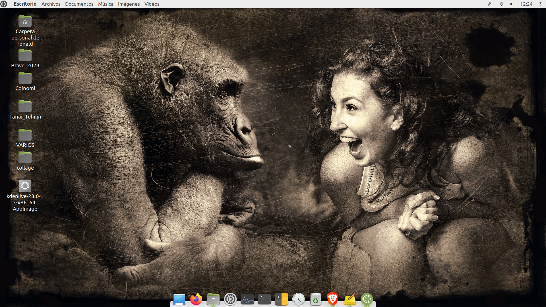This screenshot has height=307, width=546.
Task: Open the notes app in dock
Action: click(x=350, y=299)
